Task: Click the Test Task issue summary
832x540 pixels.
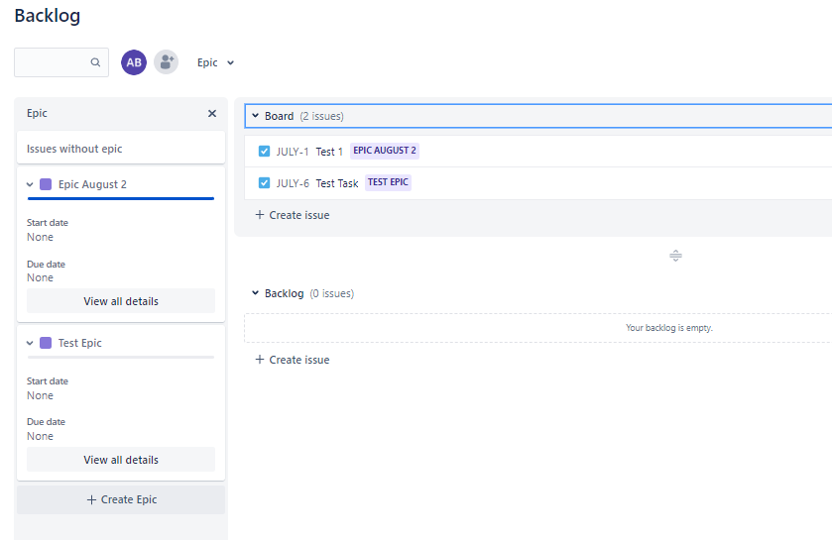Action: (x=337, y=183)
